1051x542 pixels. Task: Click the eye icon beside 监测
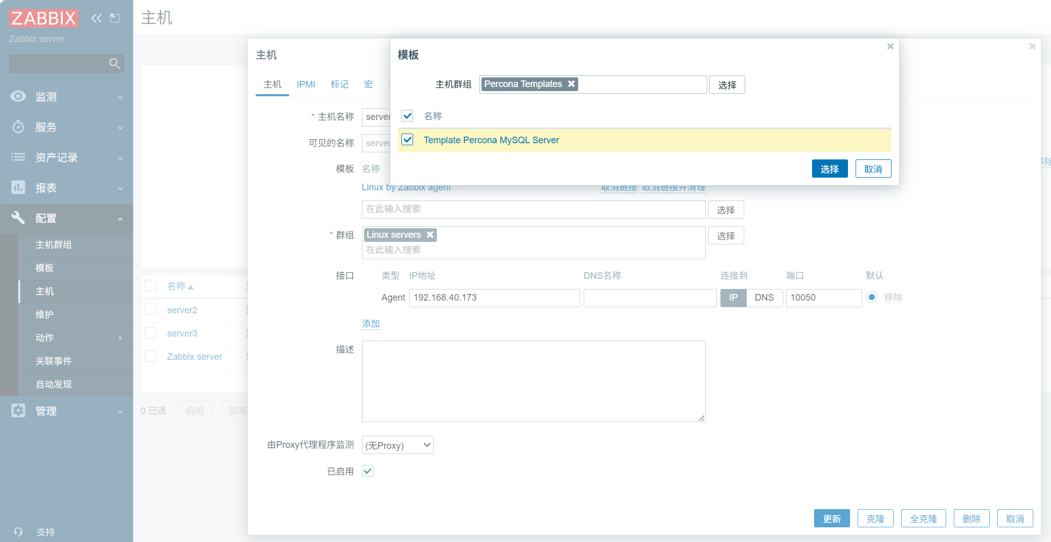pos(18,96)
